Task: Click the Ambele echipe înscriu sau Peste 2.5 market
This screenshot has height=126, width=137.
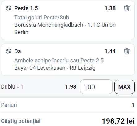Action: pyautogui.click(x=59, y=61)
